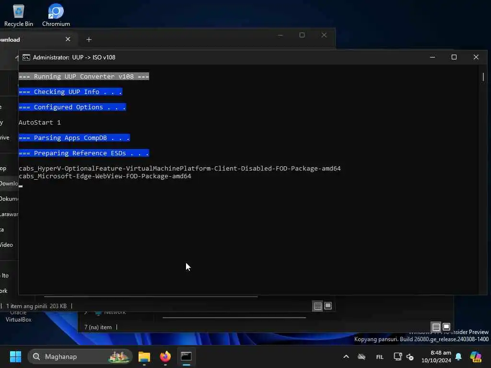Launch Copilot preview from taskbar
This screenshot has height=368, width=491.
476,356
